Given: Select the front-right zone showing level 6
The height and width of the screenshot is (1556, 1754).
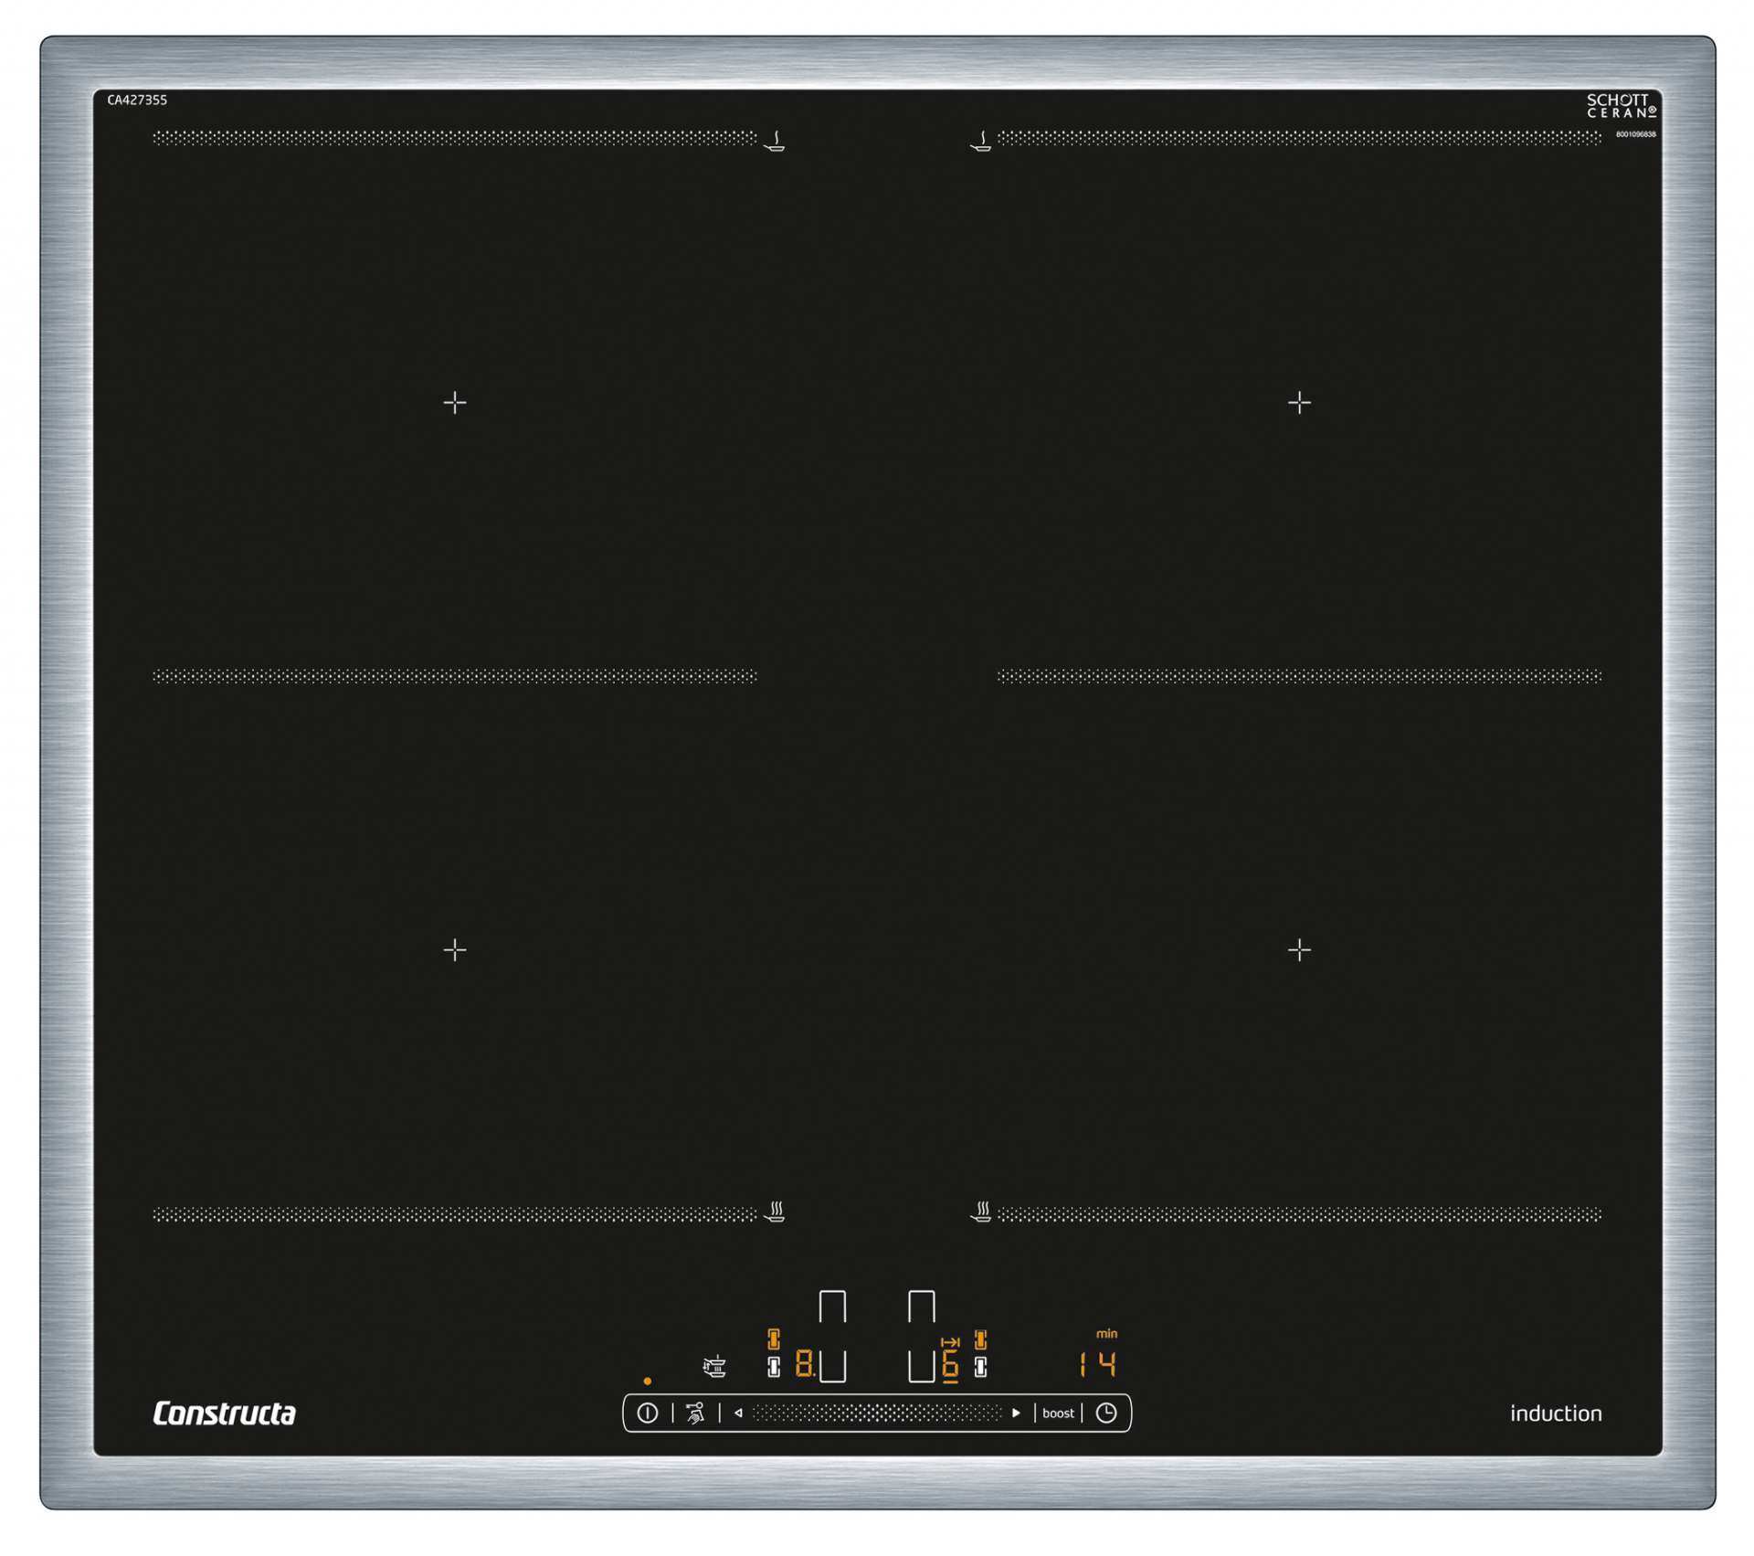Looking at the screenshot, I should tap(950, 1365).
